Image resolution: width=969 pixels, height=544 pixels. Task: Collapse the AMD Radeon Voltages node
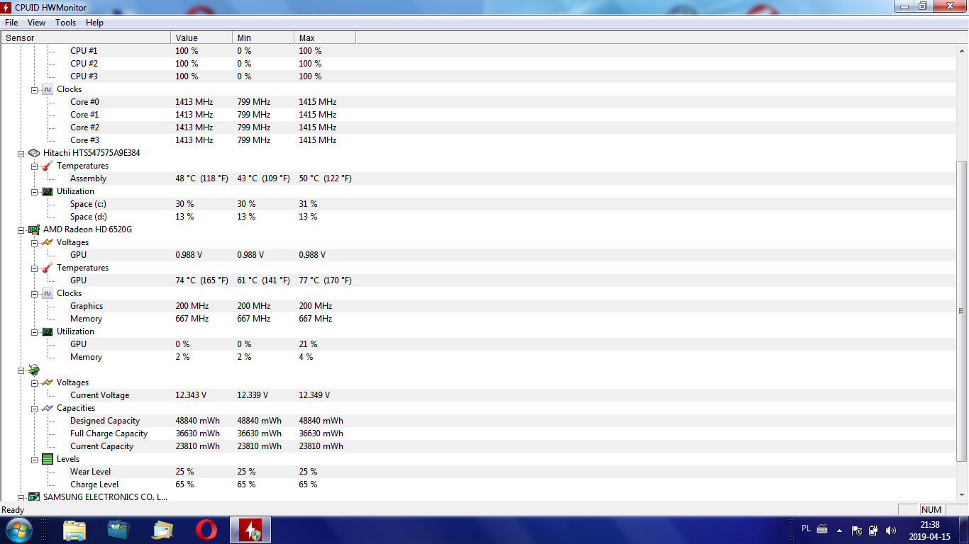[x=34, y=242]
